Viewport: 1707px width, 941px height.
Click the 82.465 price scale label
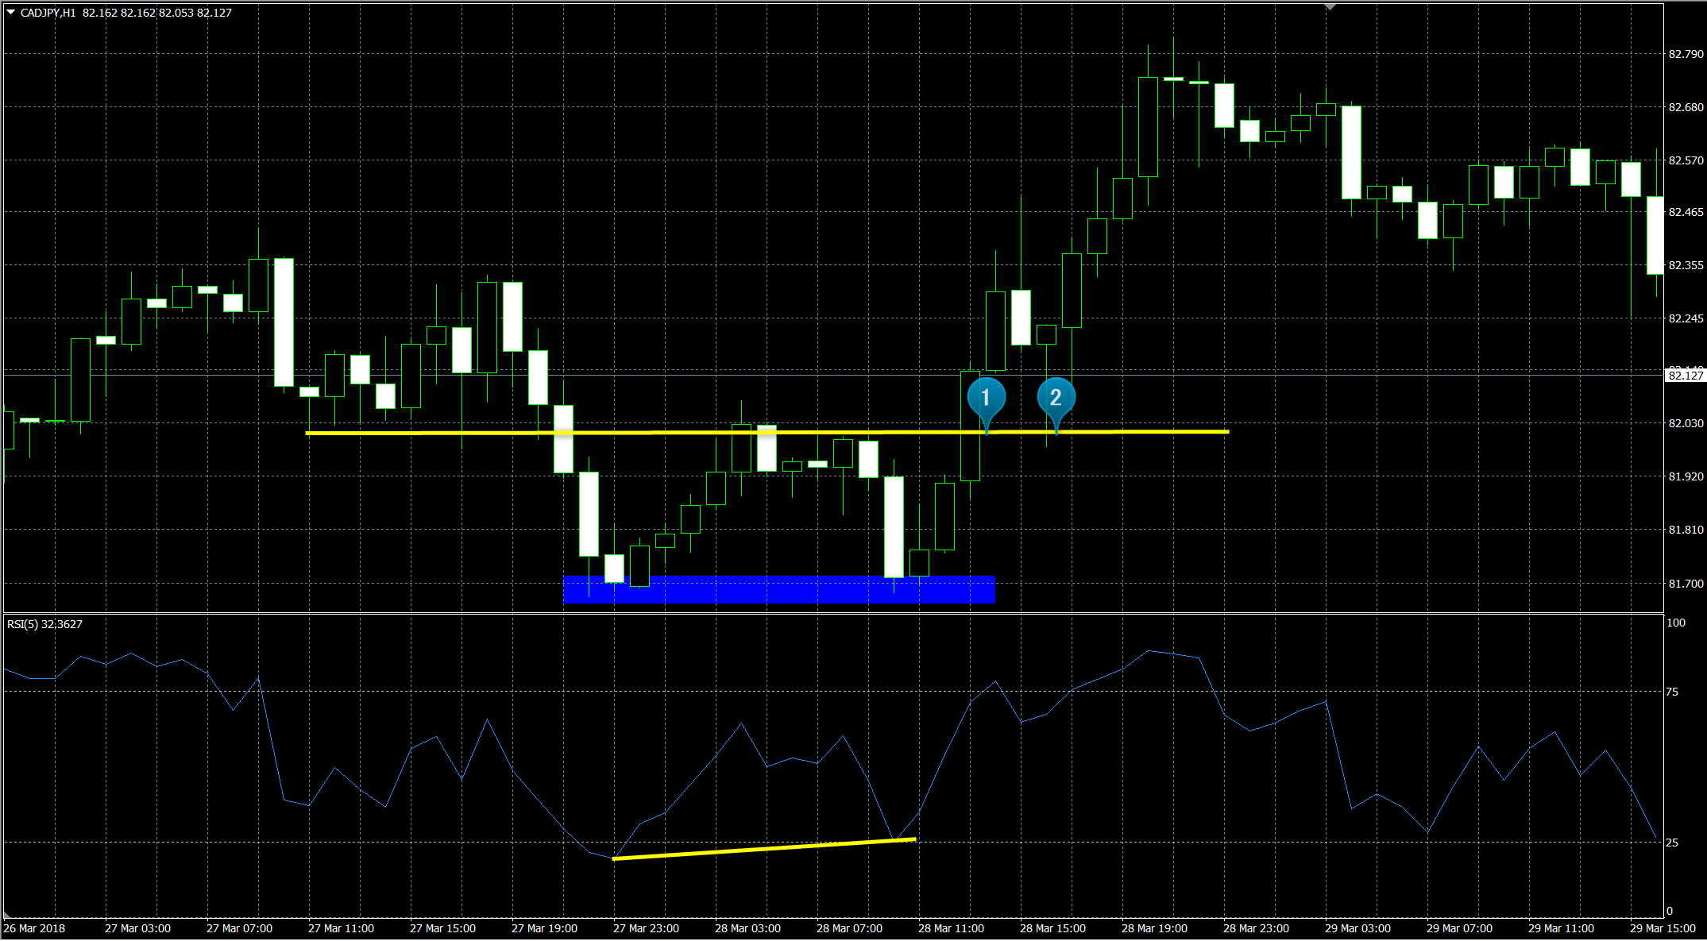pos(1686,212)
